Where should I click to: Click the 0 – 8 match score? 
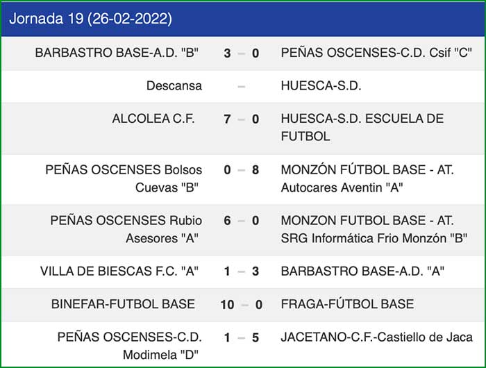[x=241, y=170]
